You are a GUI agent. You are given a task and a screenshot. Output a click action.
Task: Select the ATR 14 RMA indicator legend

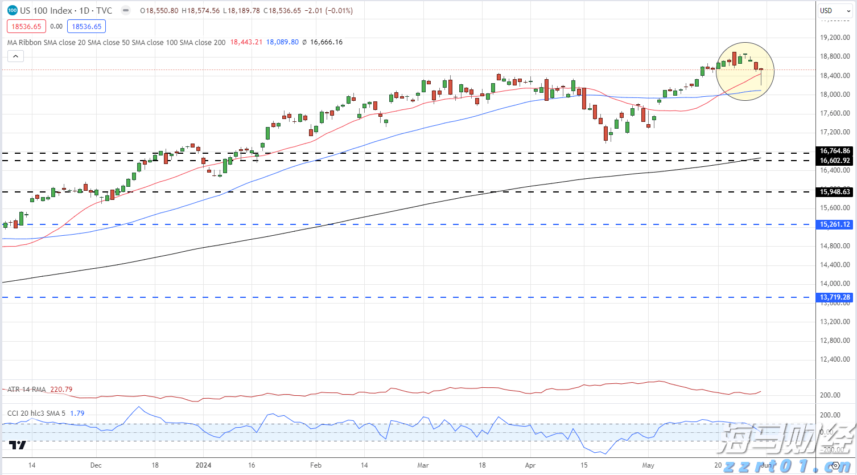[27, 390]
